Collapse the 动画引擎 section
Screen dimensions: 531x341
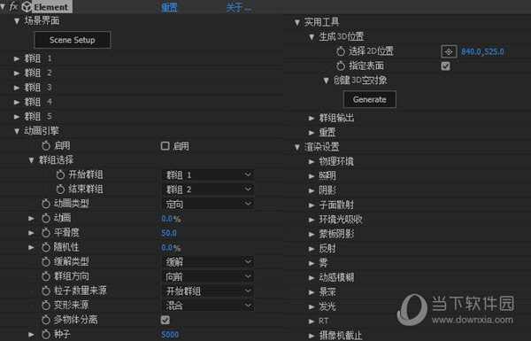point(17,131)
